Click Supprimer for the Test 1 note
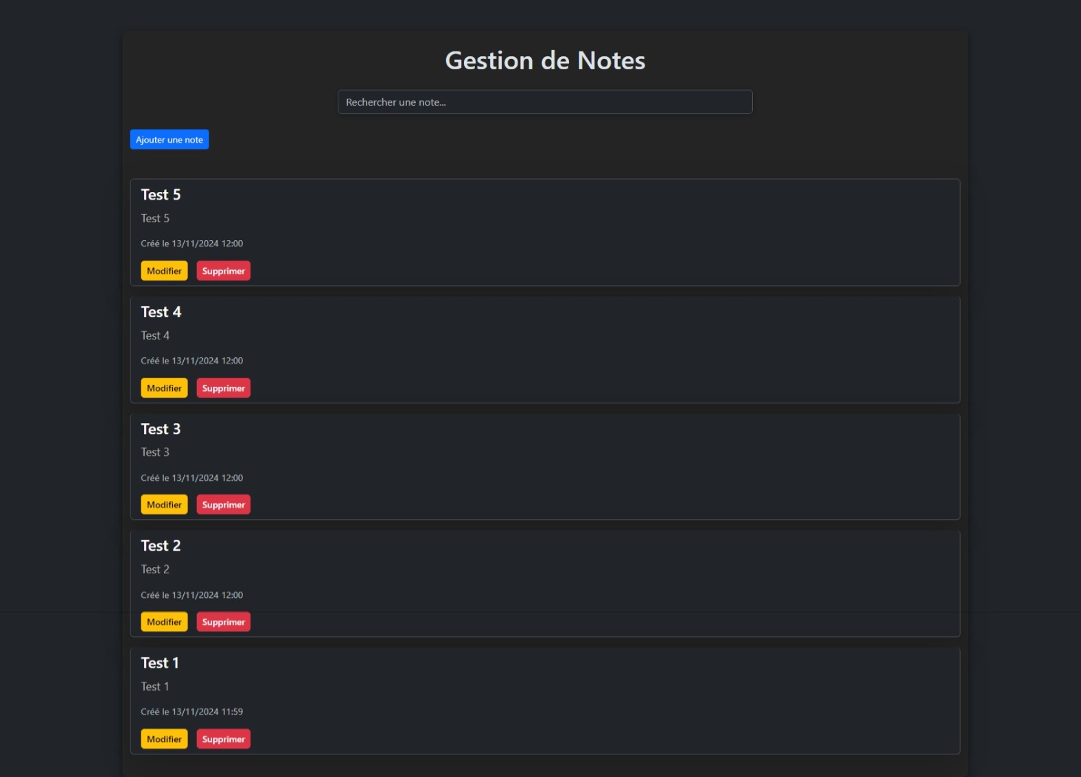This screenshot has height=777, width=1081. point(223,739)
